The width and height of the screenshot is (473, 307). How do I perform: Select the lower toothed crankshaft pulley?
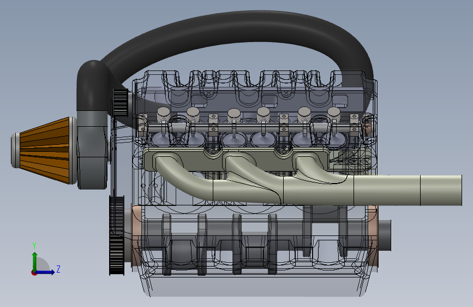116,235
